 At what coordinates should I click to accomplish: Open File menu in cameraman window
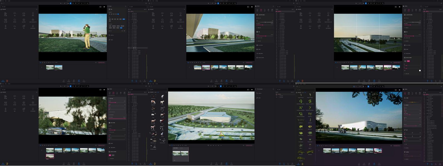point(3,1)
